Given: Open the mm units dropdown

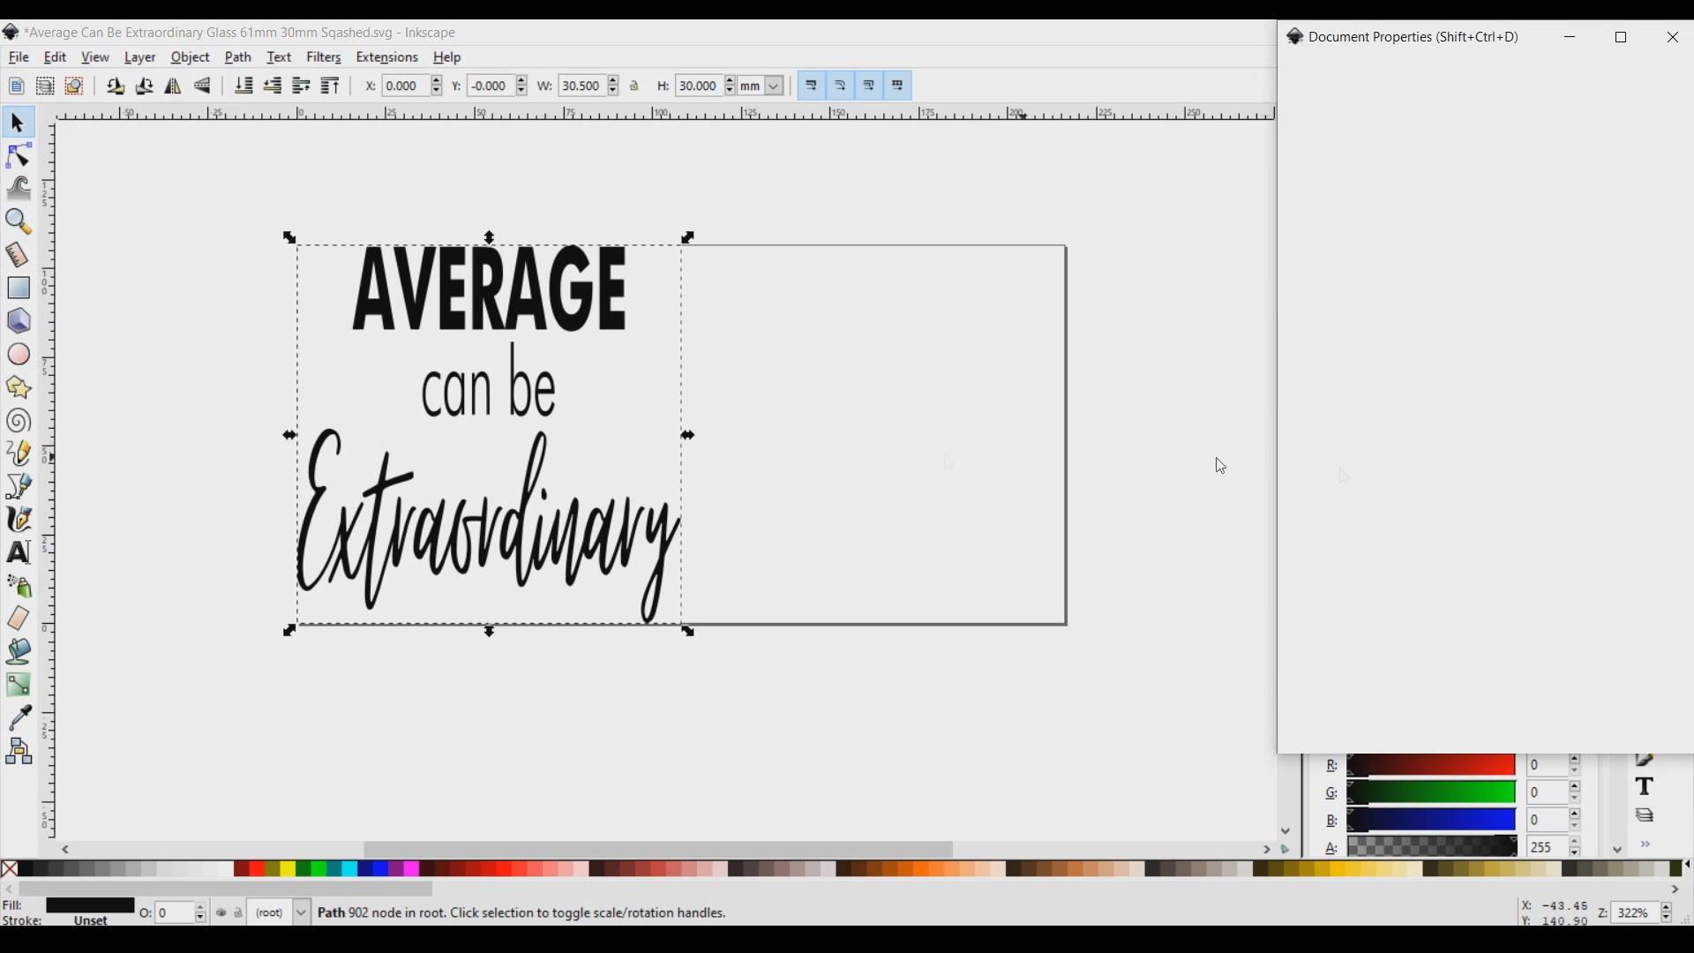Looking at the screenshot, I should [776, 86].
